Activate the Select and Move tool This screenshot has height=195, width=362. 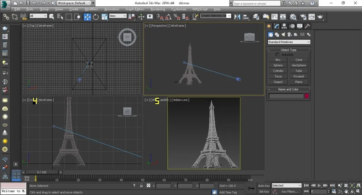pyautogui.click(x=87, y=17)
